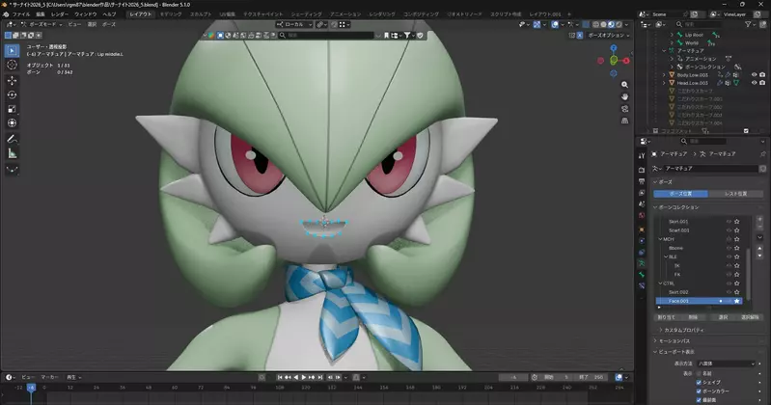This screenshot has height=405, width=771.
Task: Select material preview viewport shading
Action: point(611,24)
